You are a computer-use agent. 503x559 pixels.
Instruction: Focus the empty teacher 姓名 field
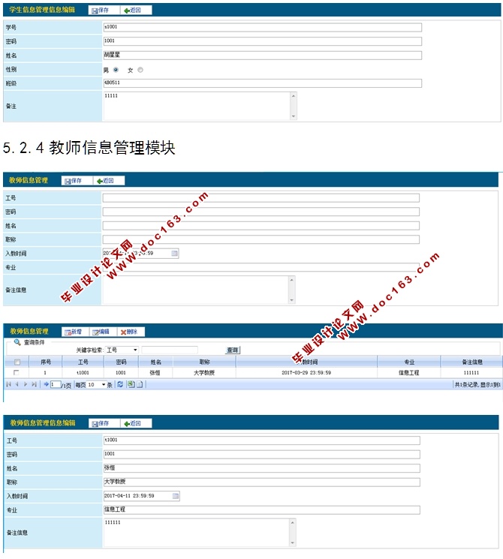pos(261,226)
